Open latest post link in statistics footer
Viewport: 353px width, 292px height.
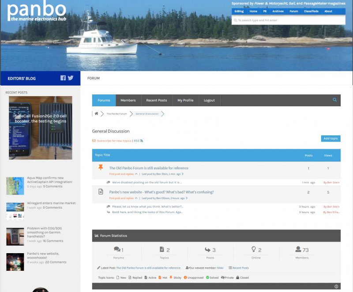[148, 268]
